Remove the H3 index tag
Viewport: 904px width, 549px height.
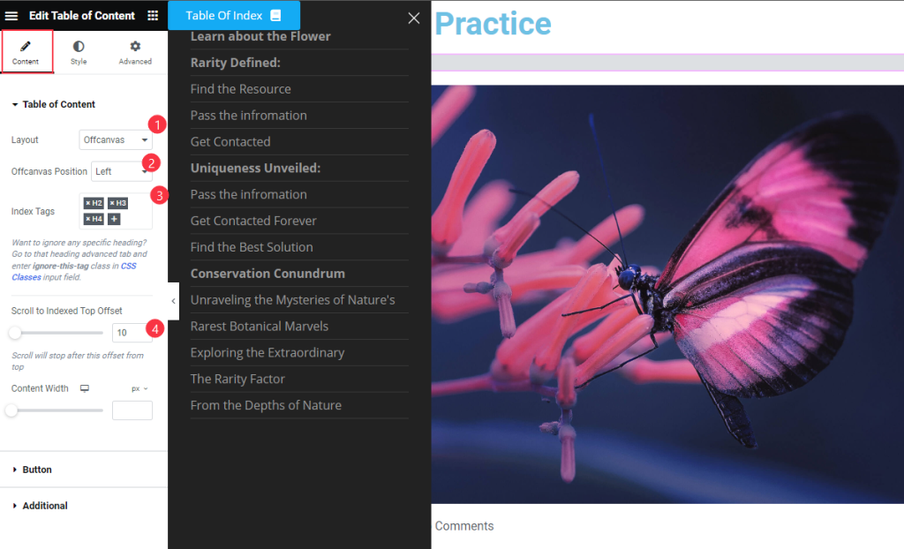point(112,203)
